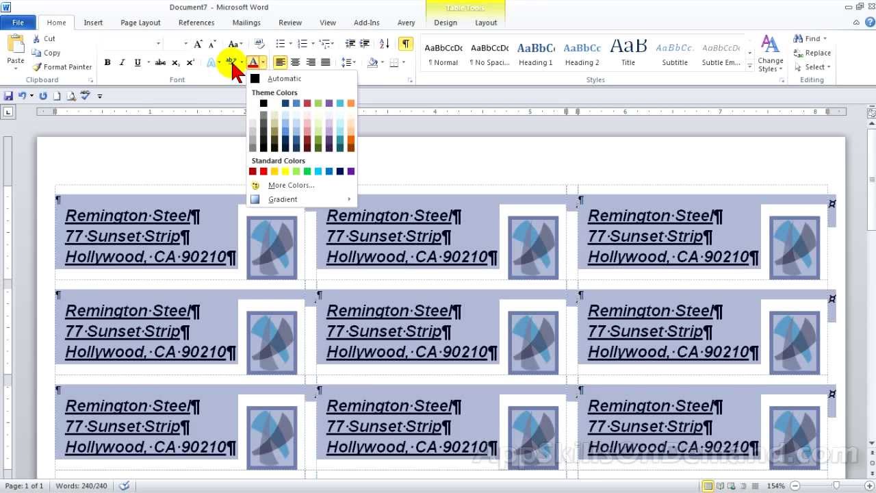
Task: Open the File tab
Action: pyautogui.click(x=18, y=23)
